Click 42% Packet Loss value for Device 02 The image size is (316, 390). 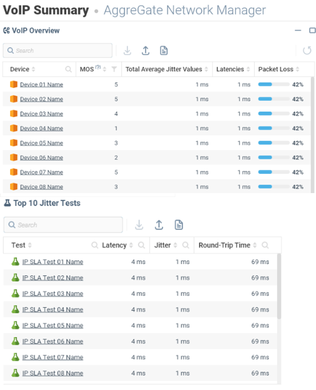(298, 99)
